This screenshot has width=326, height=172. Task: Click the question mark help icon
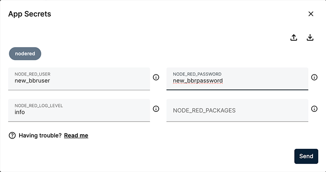coord(12,135)
